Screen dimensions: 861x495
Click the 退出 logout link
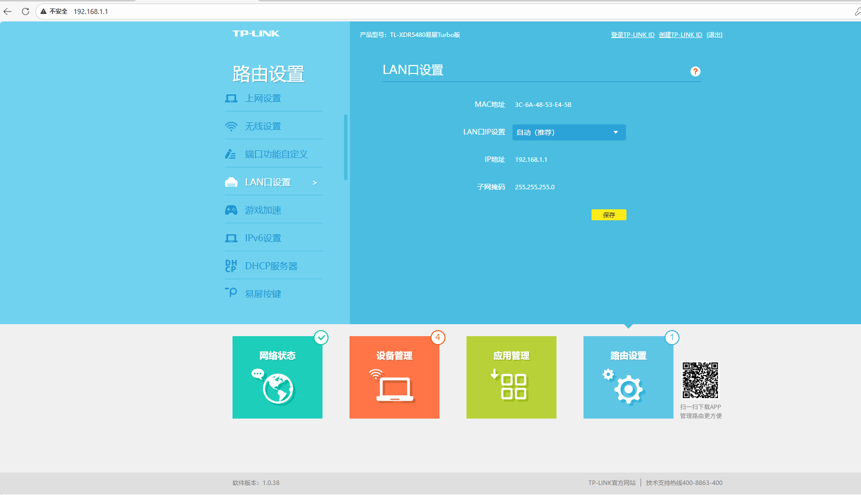pyautogui.click(x=714, y=35)
